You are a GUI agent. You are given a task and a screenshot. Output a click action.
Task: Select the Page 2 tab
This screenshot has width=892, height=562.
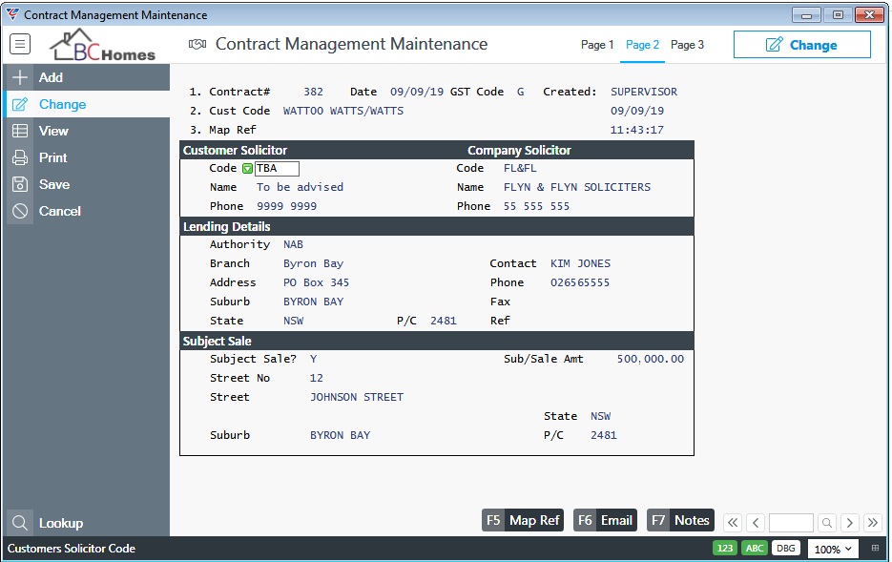pos(642,44)
